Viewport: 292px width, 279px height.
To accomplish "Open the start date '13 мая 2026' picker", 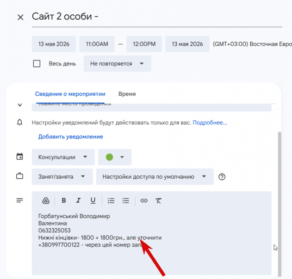I will (54, 44).
